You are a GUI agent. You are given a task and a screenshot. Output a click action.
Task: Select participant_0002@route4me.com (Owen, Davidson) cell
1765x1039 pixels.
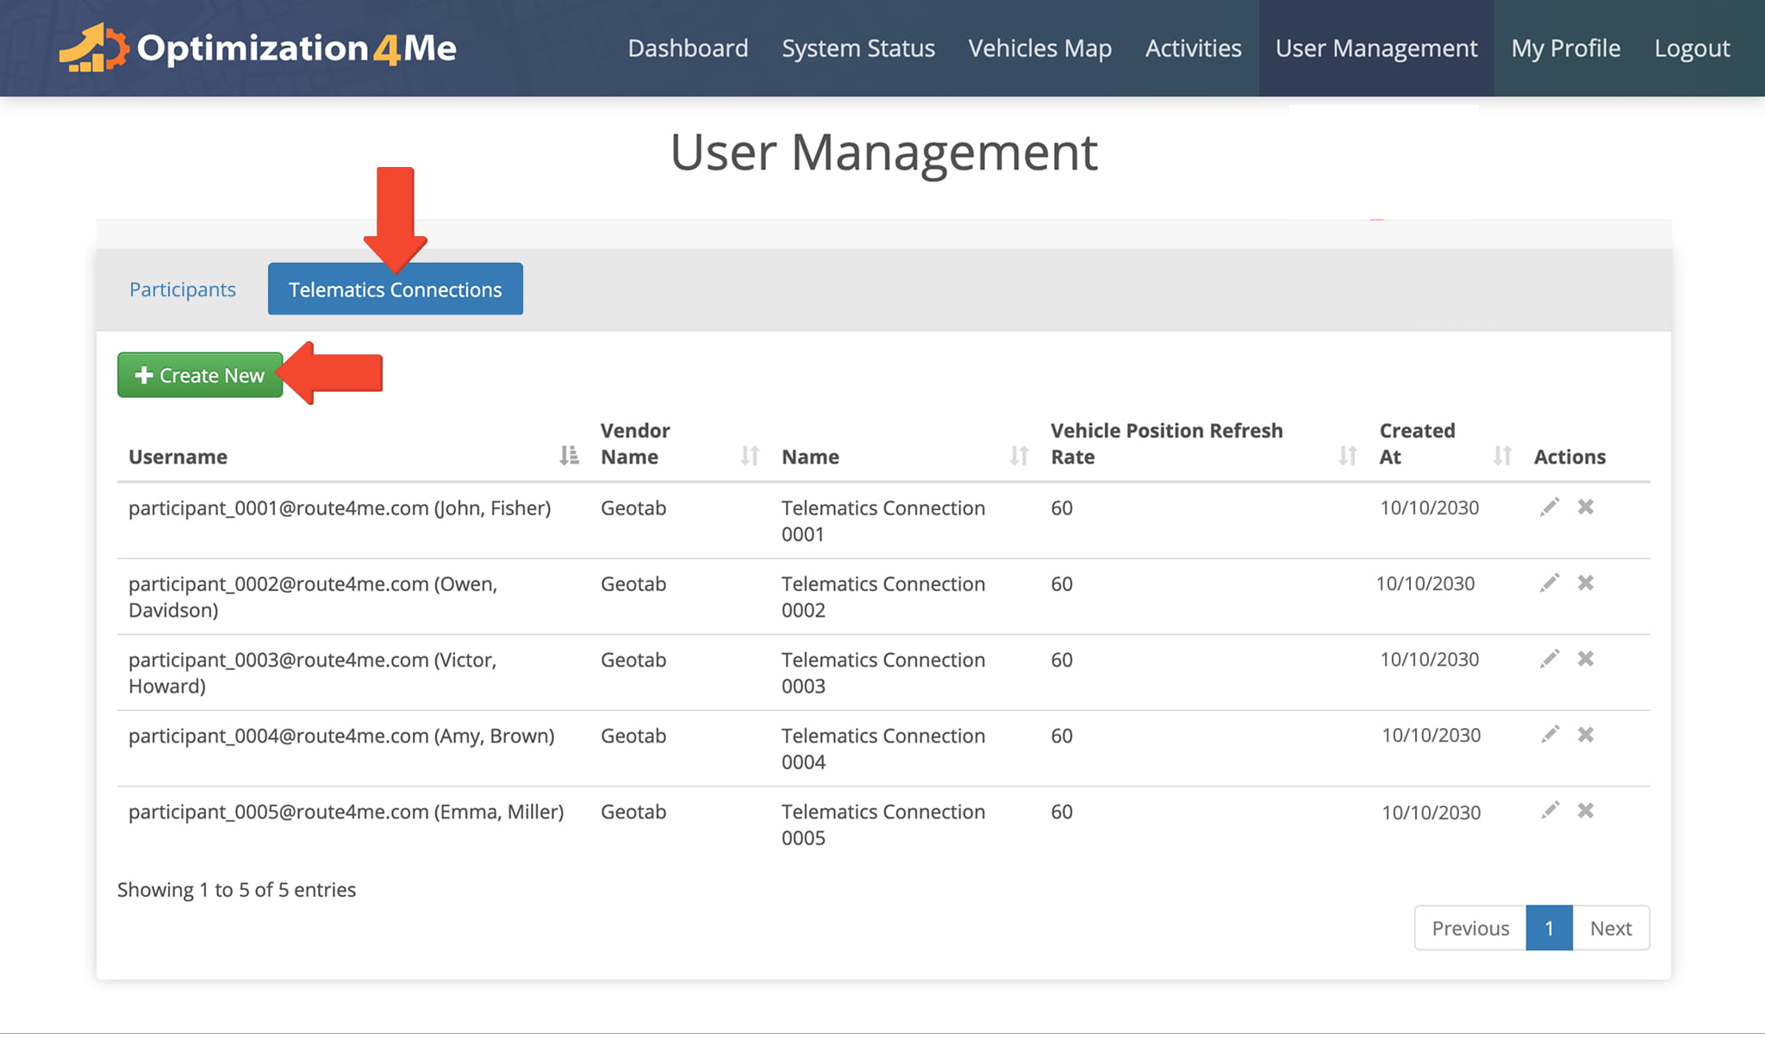pos(313,597)
